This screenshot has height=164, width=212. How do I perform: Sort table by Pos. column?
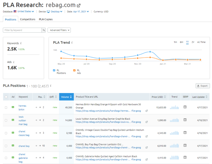(x=42, y=97)
